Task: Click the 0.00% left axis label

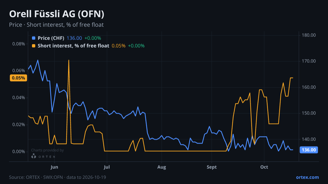Action: click(19, 152)
